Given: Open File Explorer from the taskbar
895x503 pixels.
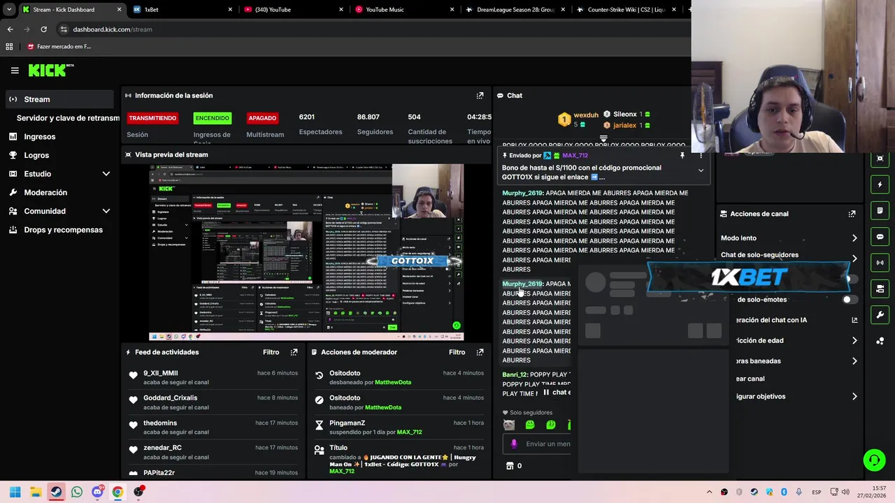Looking at the screenshot, I should pyautogui.click(x=36, y=492).
